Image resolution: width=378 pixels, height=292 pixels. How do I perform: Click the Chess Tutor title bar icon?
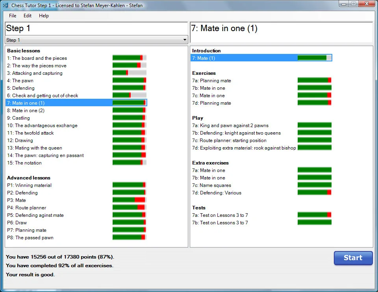pos(6,5)
